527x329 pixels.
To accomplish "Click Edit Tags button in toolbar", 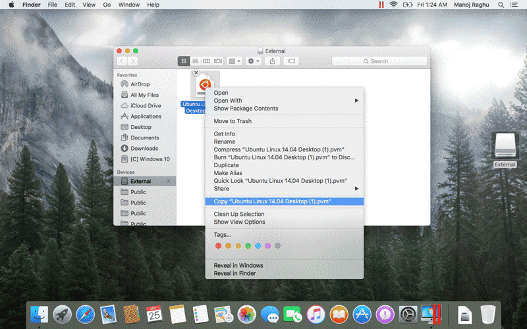I will click(x=291, y=61).
